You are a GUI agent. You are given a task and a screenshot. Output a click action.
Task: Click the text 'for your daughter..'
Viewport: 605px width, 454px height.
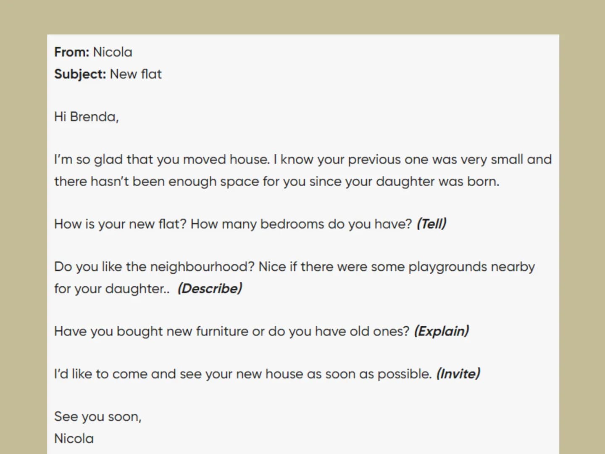pyautogui.click(x=112, y=289)
